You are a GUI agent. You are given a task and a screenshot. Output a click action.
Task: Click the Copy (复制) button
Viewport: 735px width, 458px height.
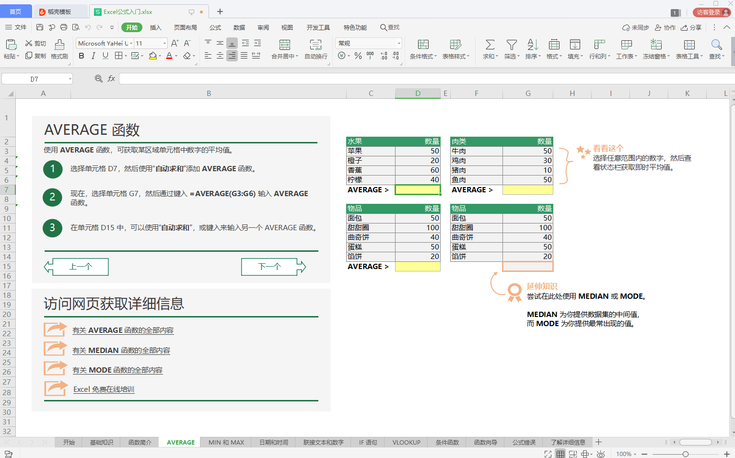pyautogui.click(x=35, y=56)
